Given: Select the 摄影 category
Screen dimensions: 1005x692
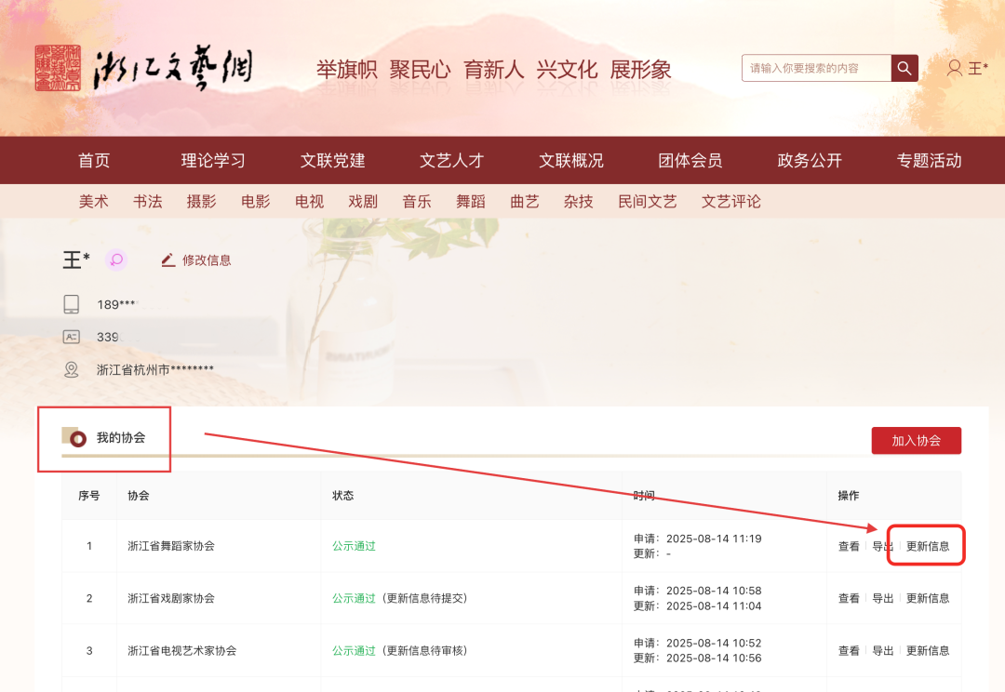Looking at the screenshot, I should point(201,202).
